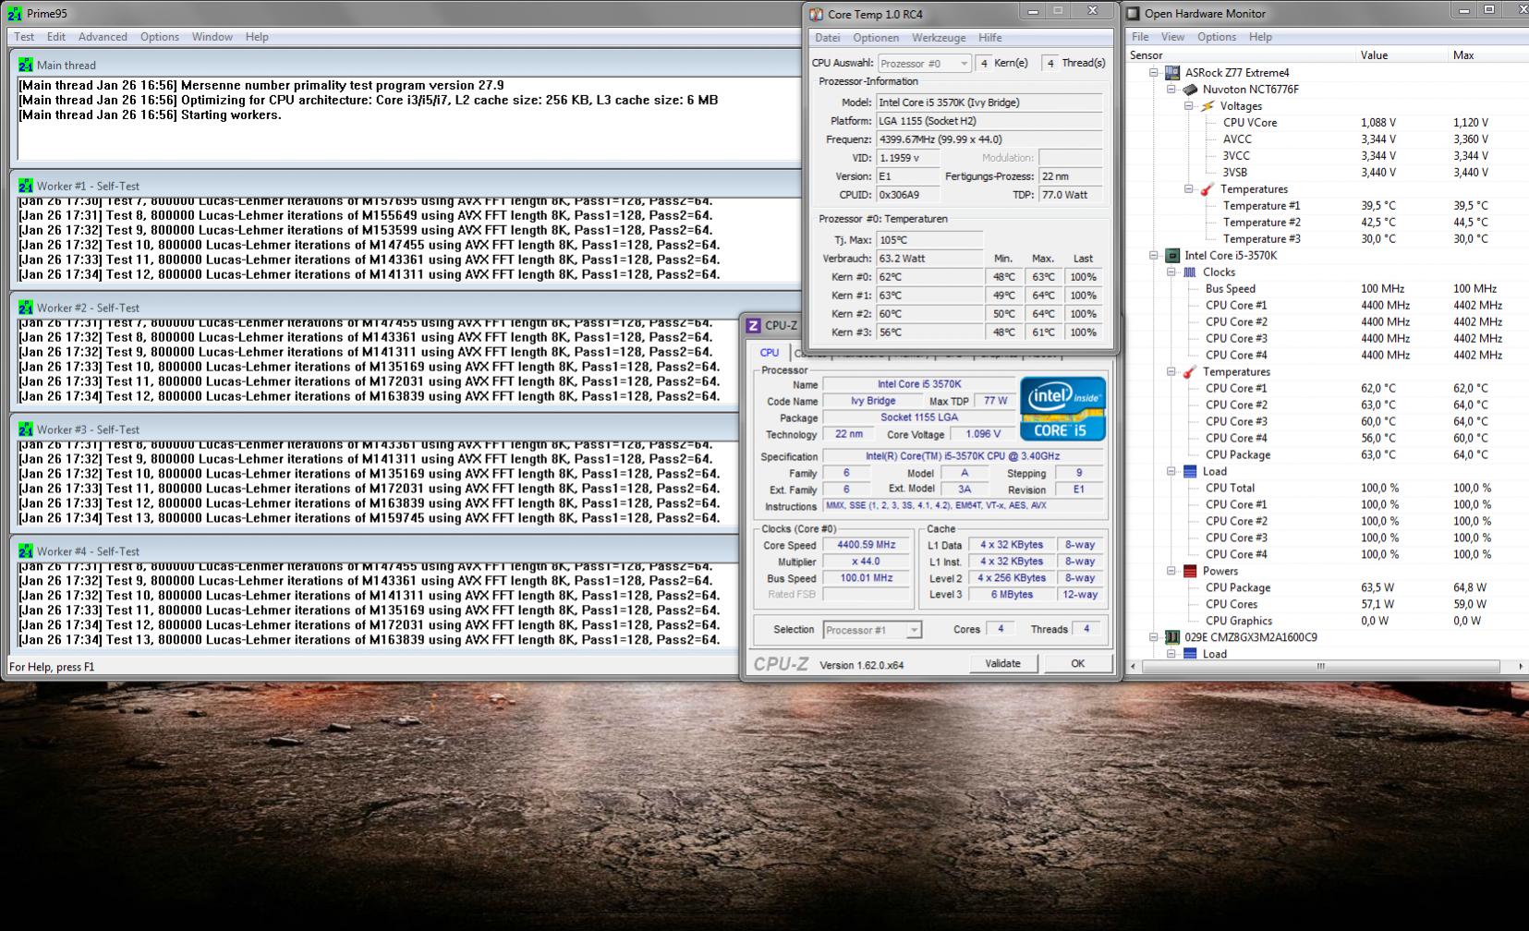Open the Werkzeuge menu in Core Temp
The height and width of the screenshot is (931, 1529).
click(x=939, y=38)
